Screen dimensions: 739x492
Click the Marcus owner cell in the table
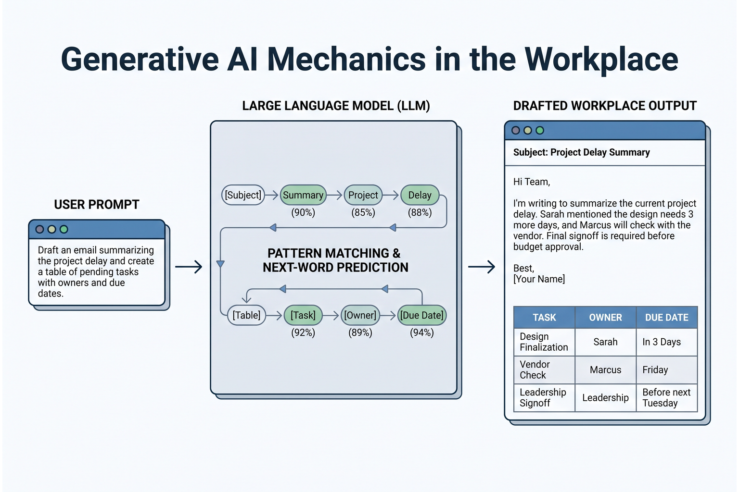click(x=606, y=370)
